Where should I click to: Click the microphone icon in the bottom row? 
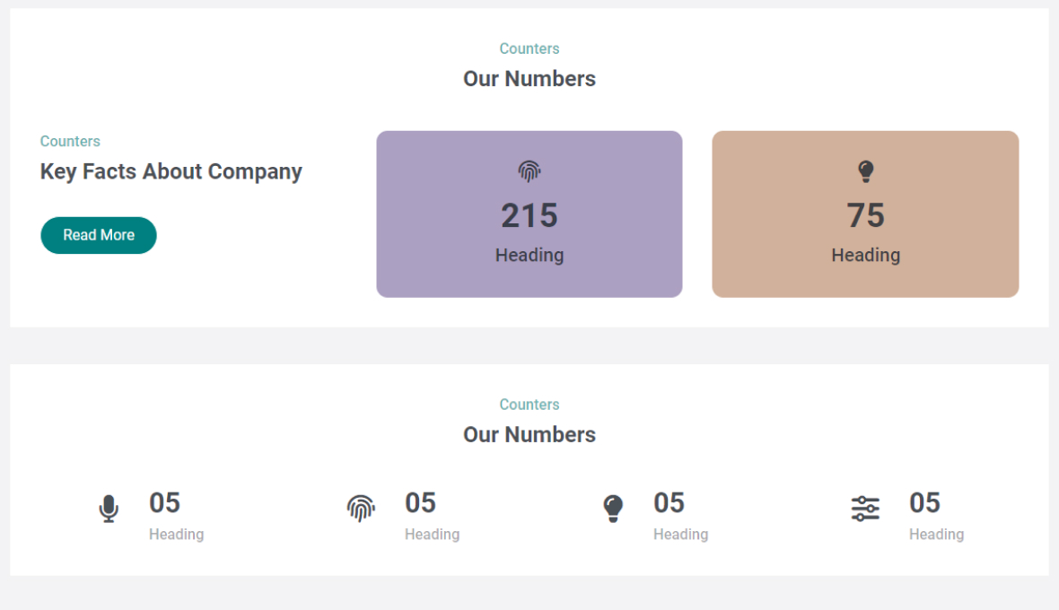(x=109, y=509)
